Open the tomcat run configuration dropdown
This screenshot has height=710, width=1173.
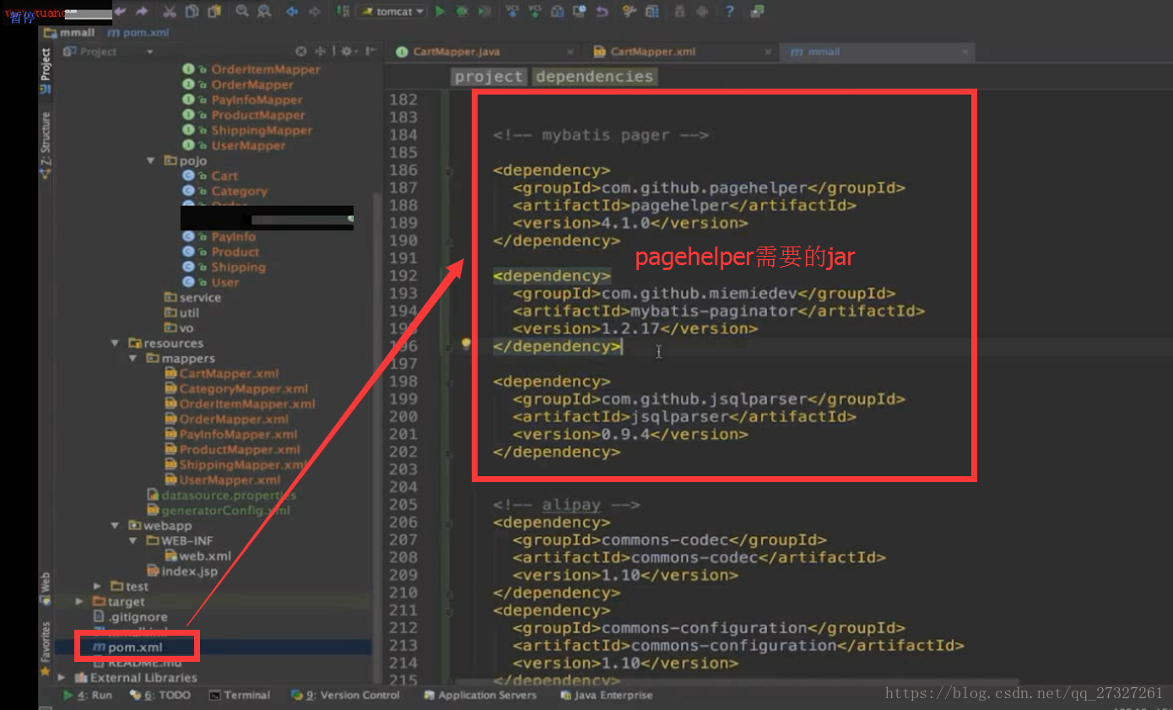click(x=391, y=11)
